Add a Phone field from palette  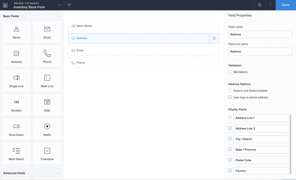[47, 56]
